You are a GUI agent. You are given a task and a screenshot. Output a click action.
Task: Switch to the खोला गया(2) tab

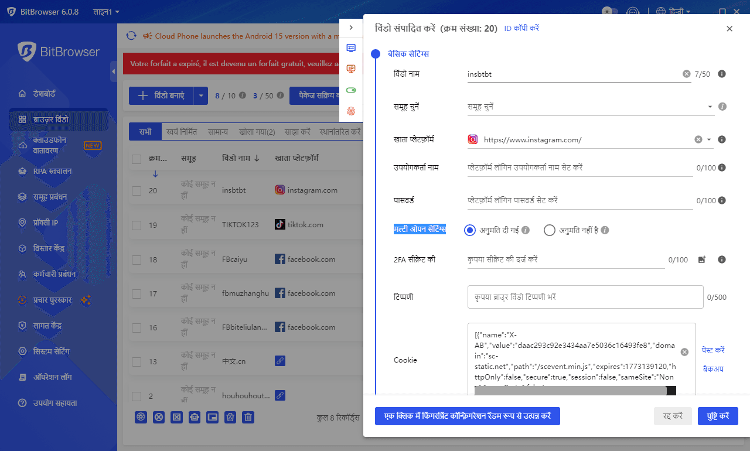tap(257, 132)
